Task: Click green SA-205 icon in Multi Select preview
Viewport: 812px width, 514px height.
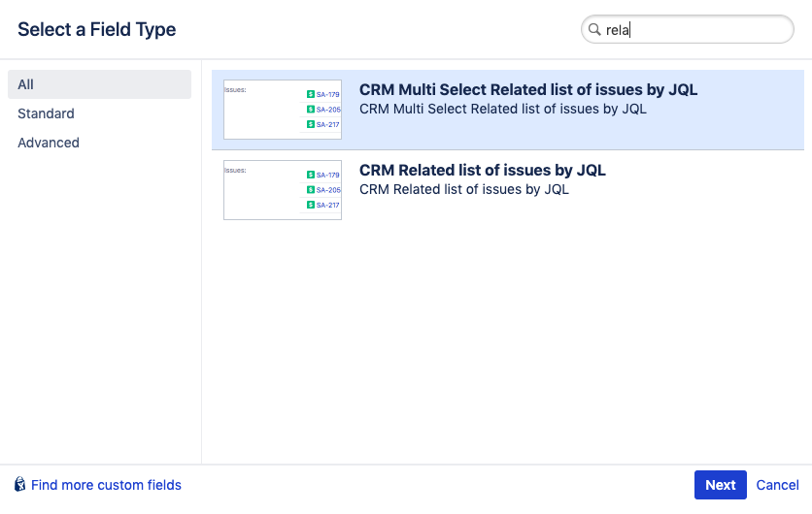Action: [x=311, y=110]
